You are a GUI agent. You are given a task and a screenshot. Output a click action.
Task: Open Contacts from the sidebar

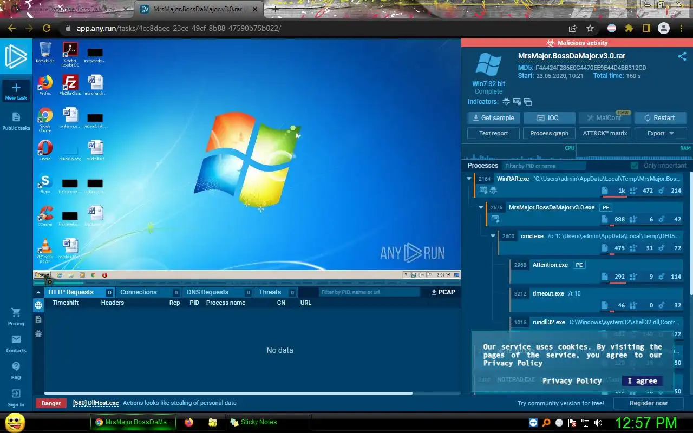pyautogui.click(x=16, y=344)
